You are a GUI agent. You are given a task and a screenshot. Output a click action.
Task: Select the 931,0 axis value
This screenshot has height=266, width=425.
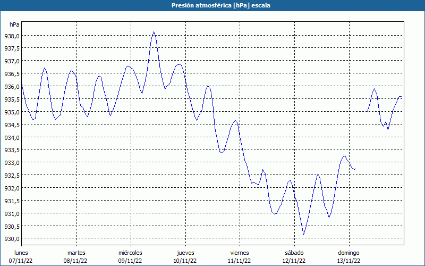coord(12,214)
